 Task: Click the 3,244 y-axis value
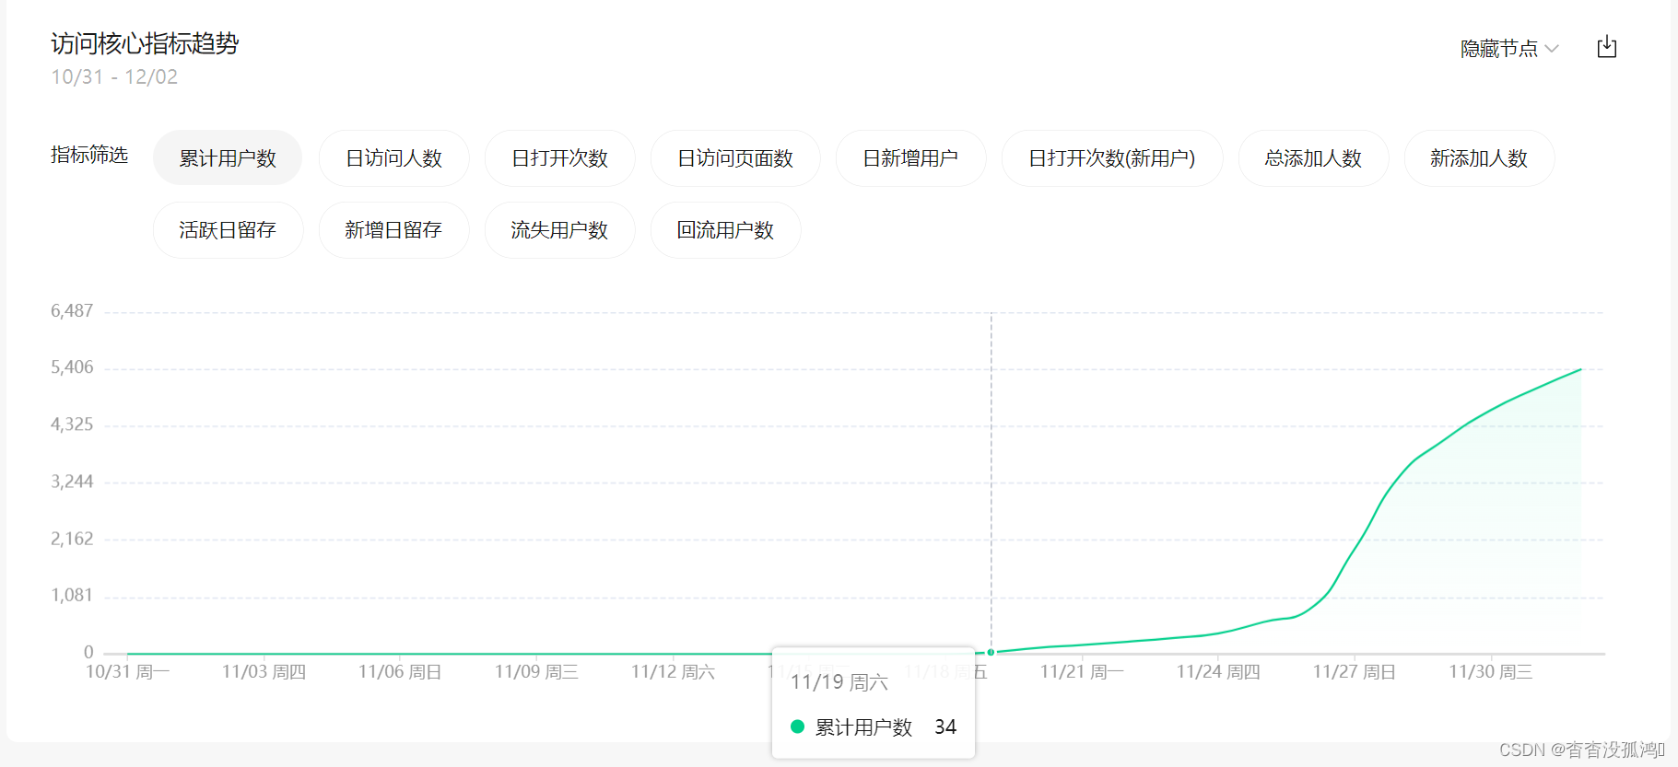click(72, 482)
